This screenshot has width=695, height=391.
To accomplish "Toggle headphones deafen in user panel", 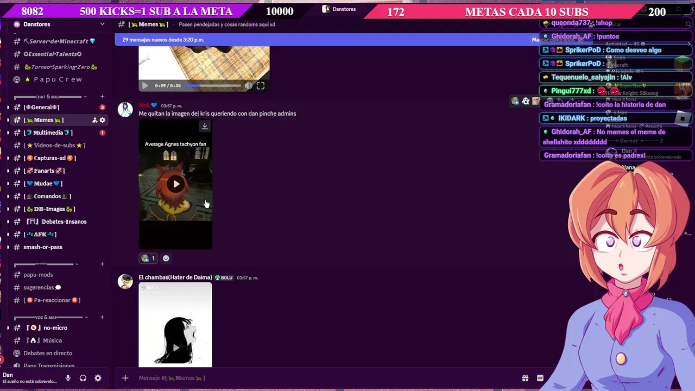I will 83,378.
